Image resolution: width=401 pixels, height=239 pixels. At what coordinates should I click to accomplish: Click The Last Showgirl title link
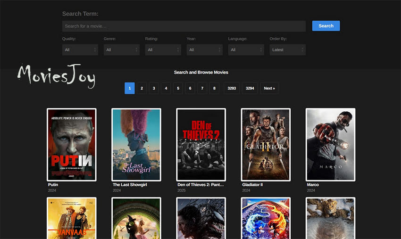pos(130,185)
